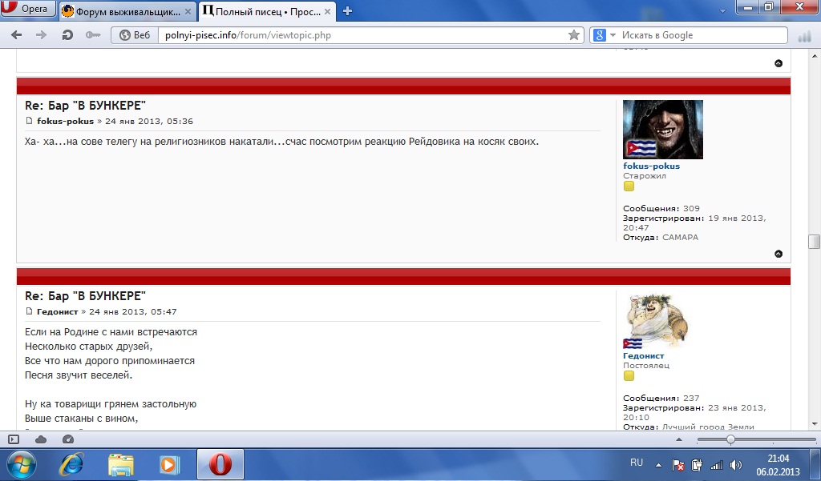Open power plug tray icon

[697, 465]
